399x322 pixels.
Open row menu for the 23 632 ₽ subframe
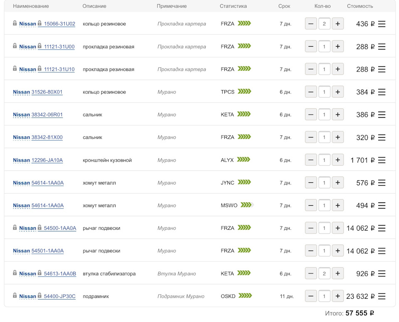382,296
